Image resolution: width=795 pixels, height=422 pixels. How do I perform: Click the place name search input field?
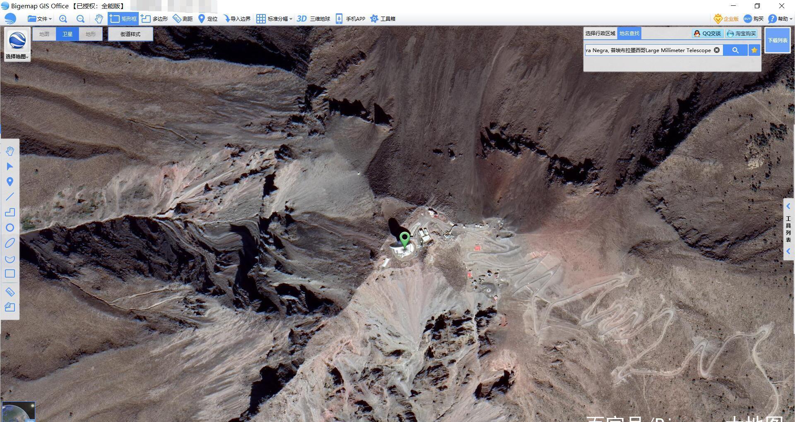pos(648,50)
